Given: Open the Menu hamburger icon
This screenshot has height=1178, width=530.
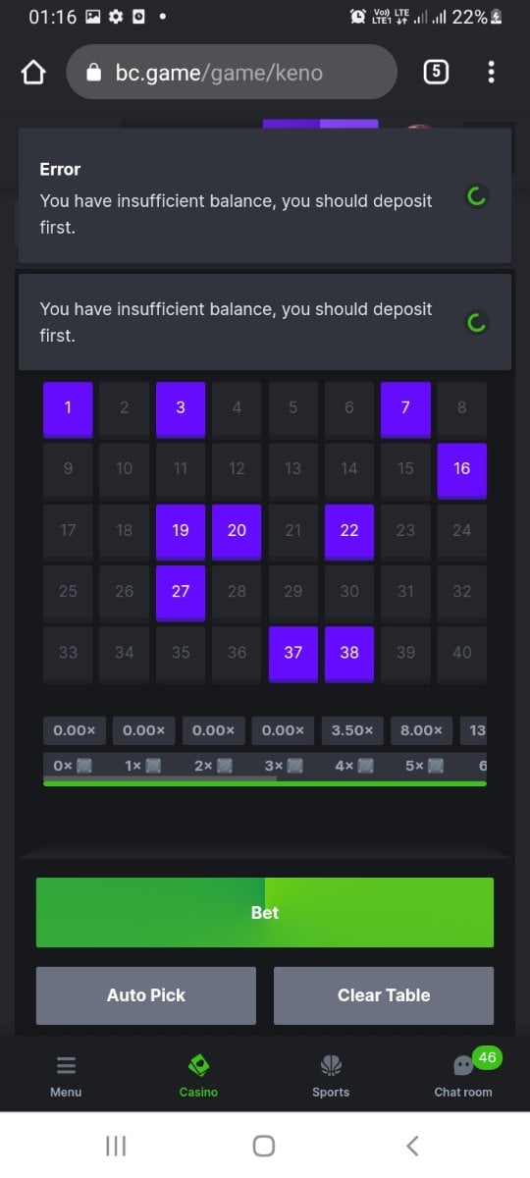Looking at the screenshot, I should 66,1065.
